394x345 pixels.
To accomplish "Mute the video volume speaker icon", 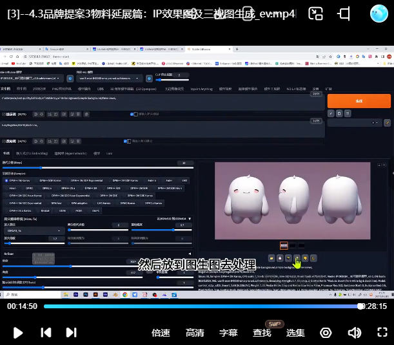I will [354, 333].
